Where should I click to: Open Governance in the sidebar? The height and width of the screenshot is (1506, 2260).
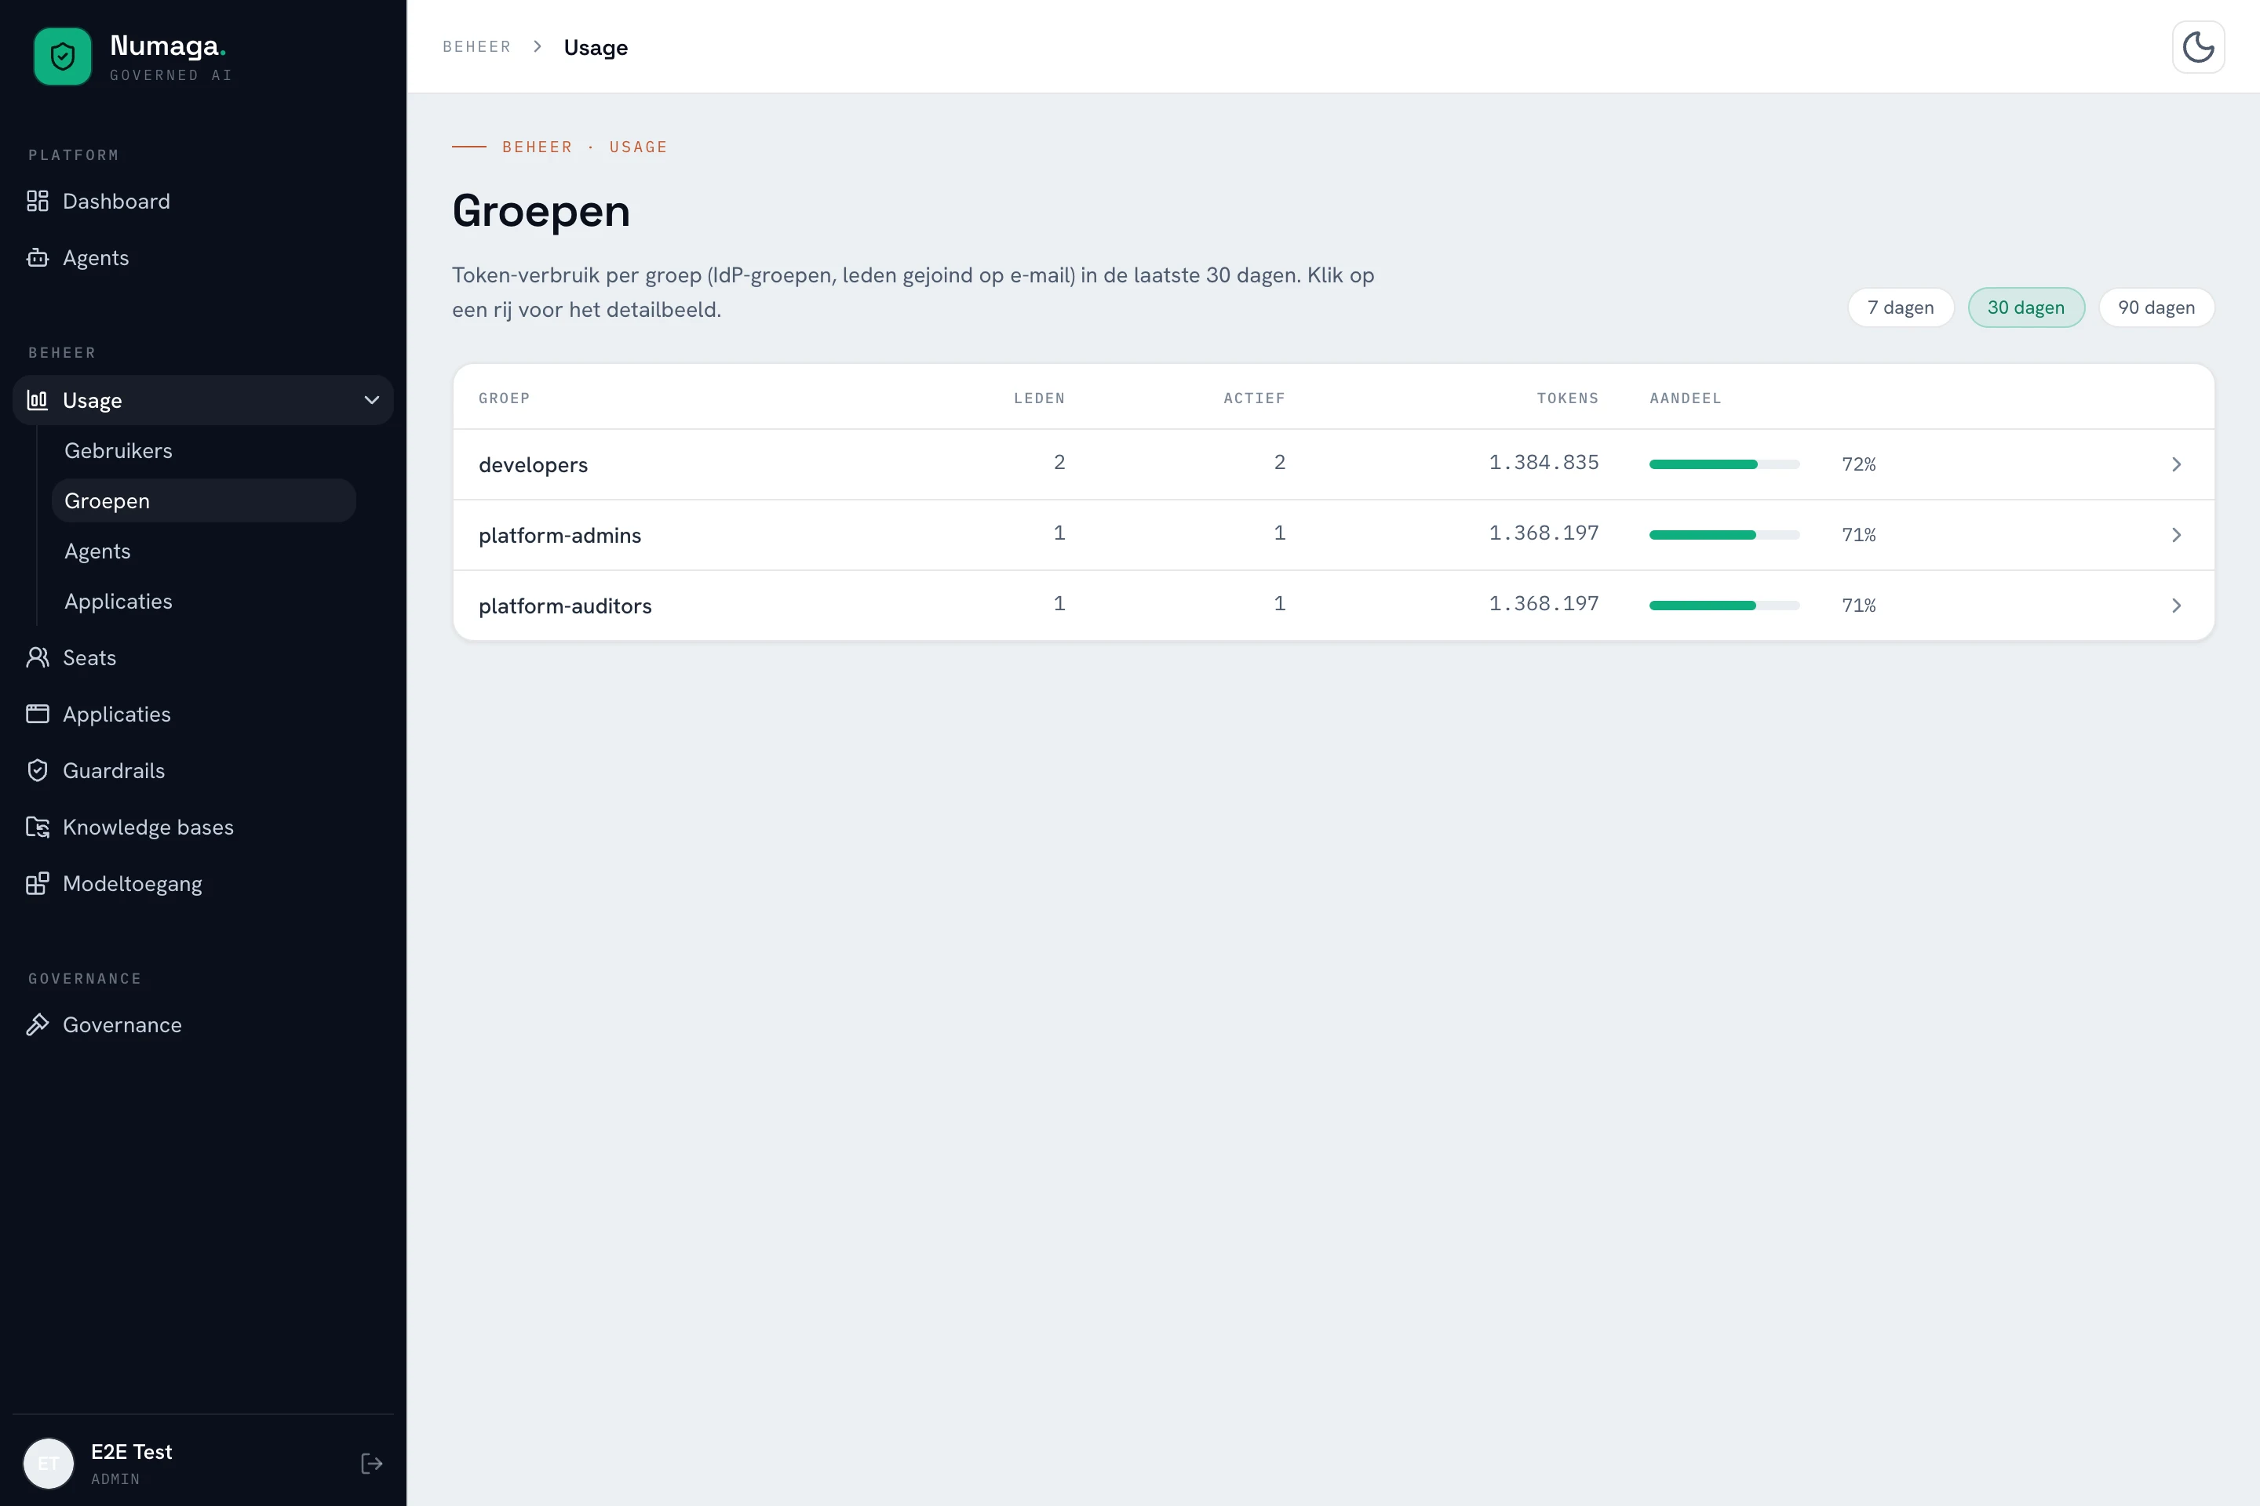point(202,1025)
